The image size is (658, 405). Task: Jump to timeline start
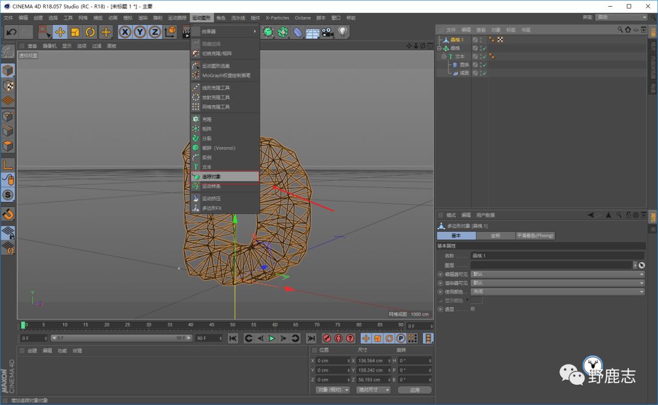coord(233,338)
